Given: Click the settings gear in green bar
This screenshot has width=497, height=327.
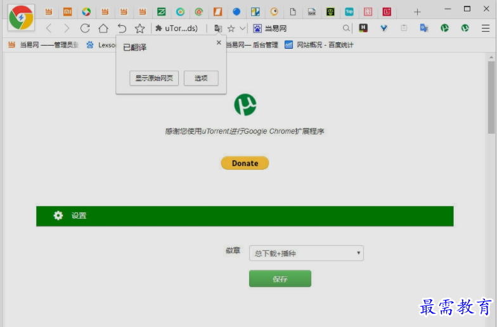Looking at the screenshot, I should point(58,215).
